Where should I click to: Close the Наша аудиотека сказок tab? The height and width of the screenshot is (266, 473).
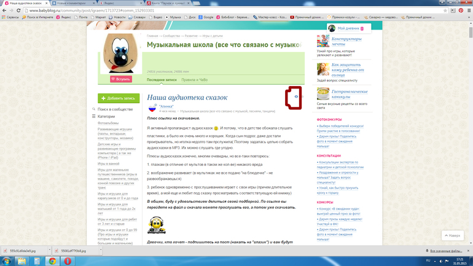[47, 3]
